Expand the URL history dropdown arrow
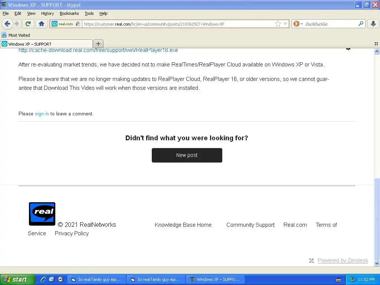The height and width of the screenshot is (285, 380). (285, 24)
